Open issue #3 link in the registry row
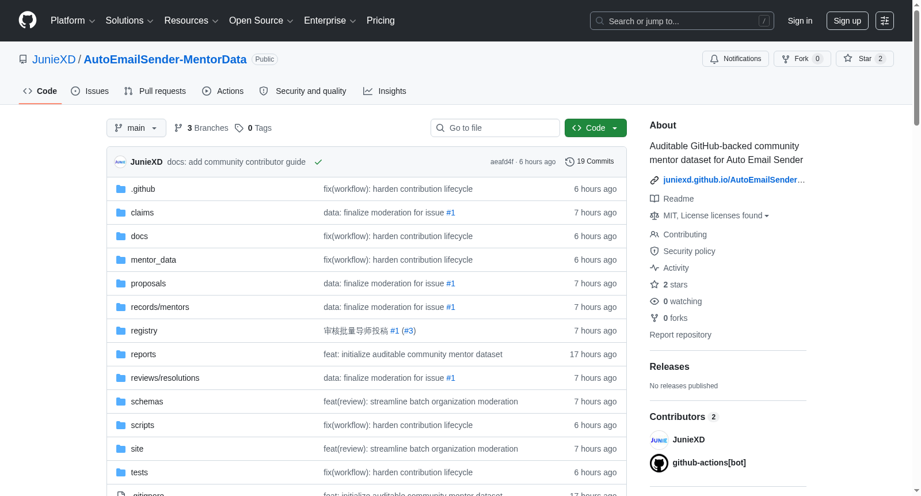Screen dimensions: 921x496 pos(409,331)
